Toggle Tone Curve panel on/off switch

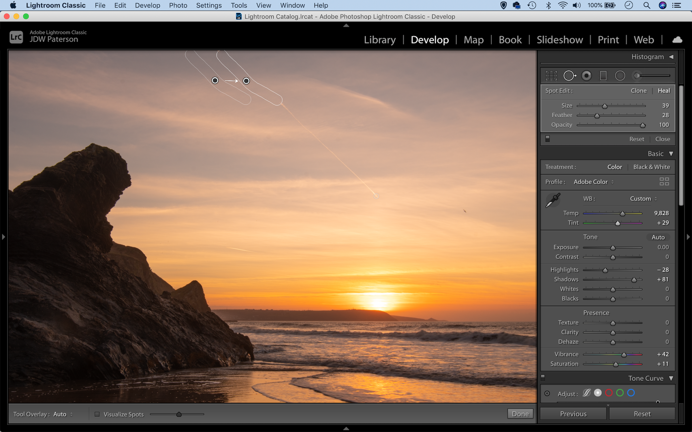pyautogui.click(x=543, y=377)
